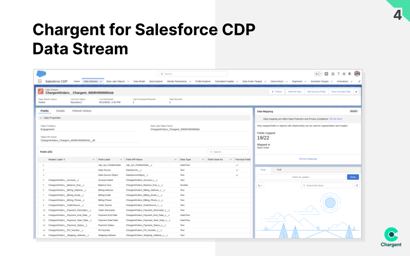This screenshot has height=256, width=410.
Task: Open Data Type column menu chevron
Action: tap(203, 160)
